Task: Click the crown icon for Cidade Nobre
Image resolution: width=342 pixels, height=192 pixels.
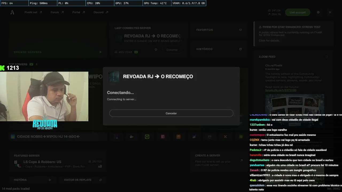Action: (13, 137)
